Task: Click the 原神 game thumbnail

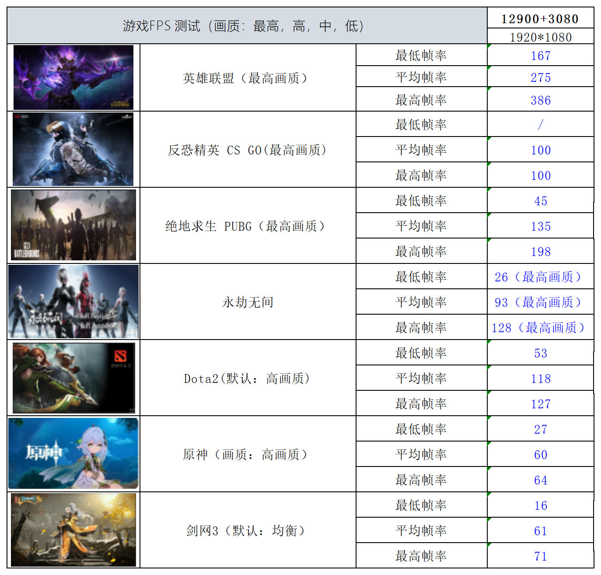Action: (x=73, y=453)
